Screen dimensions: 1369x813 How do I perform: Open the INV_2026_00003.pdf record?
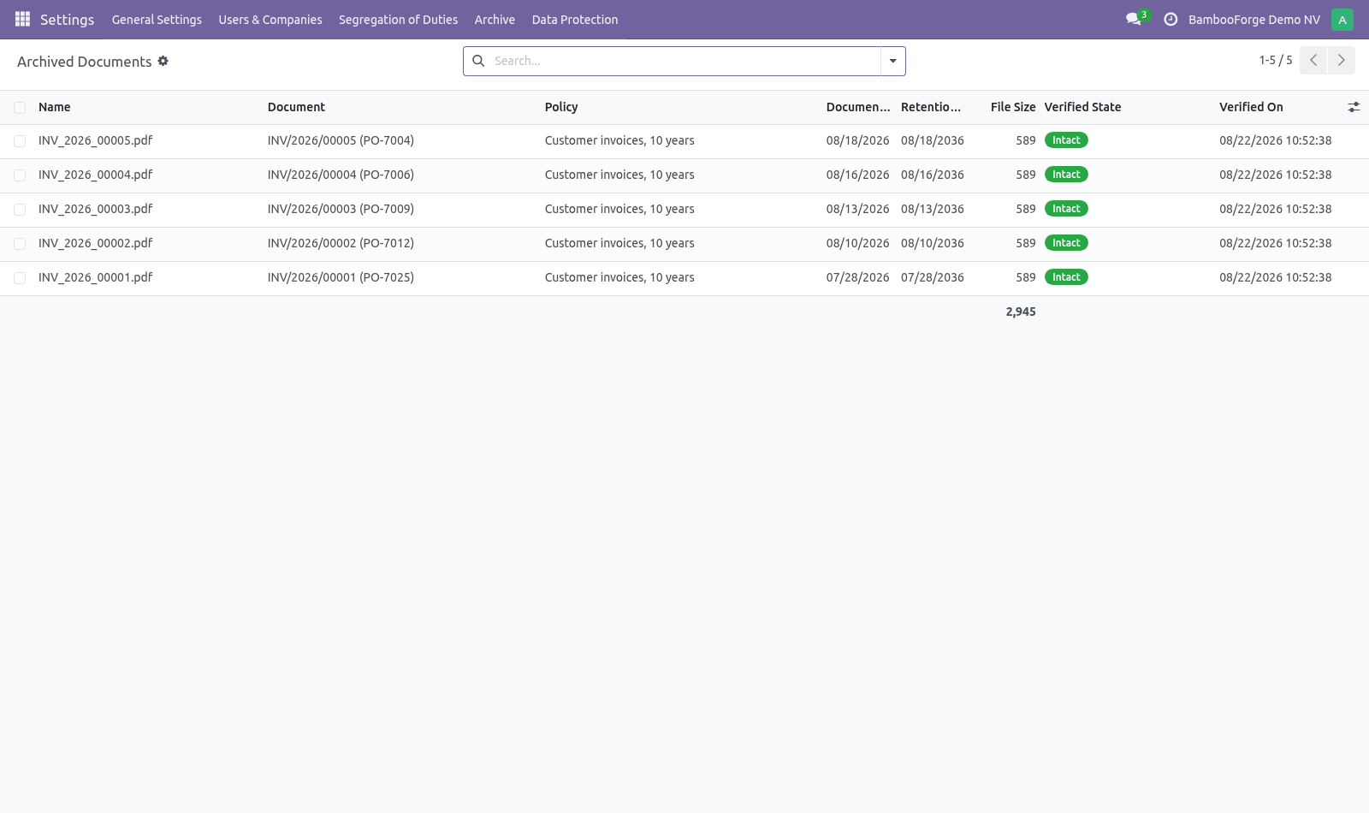95,209
